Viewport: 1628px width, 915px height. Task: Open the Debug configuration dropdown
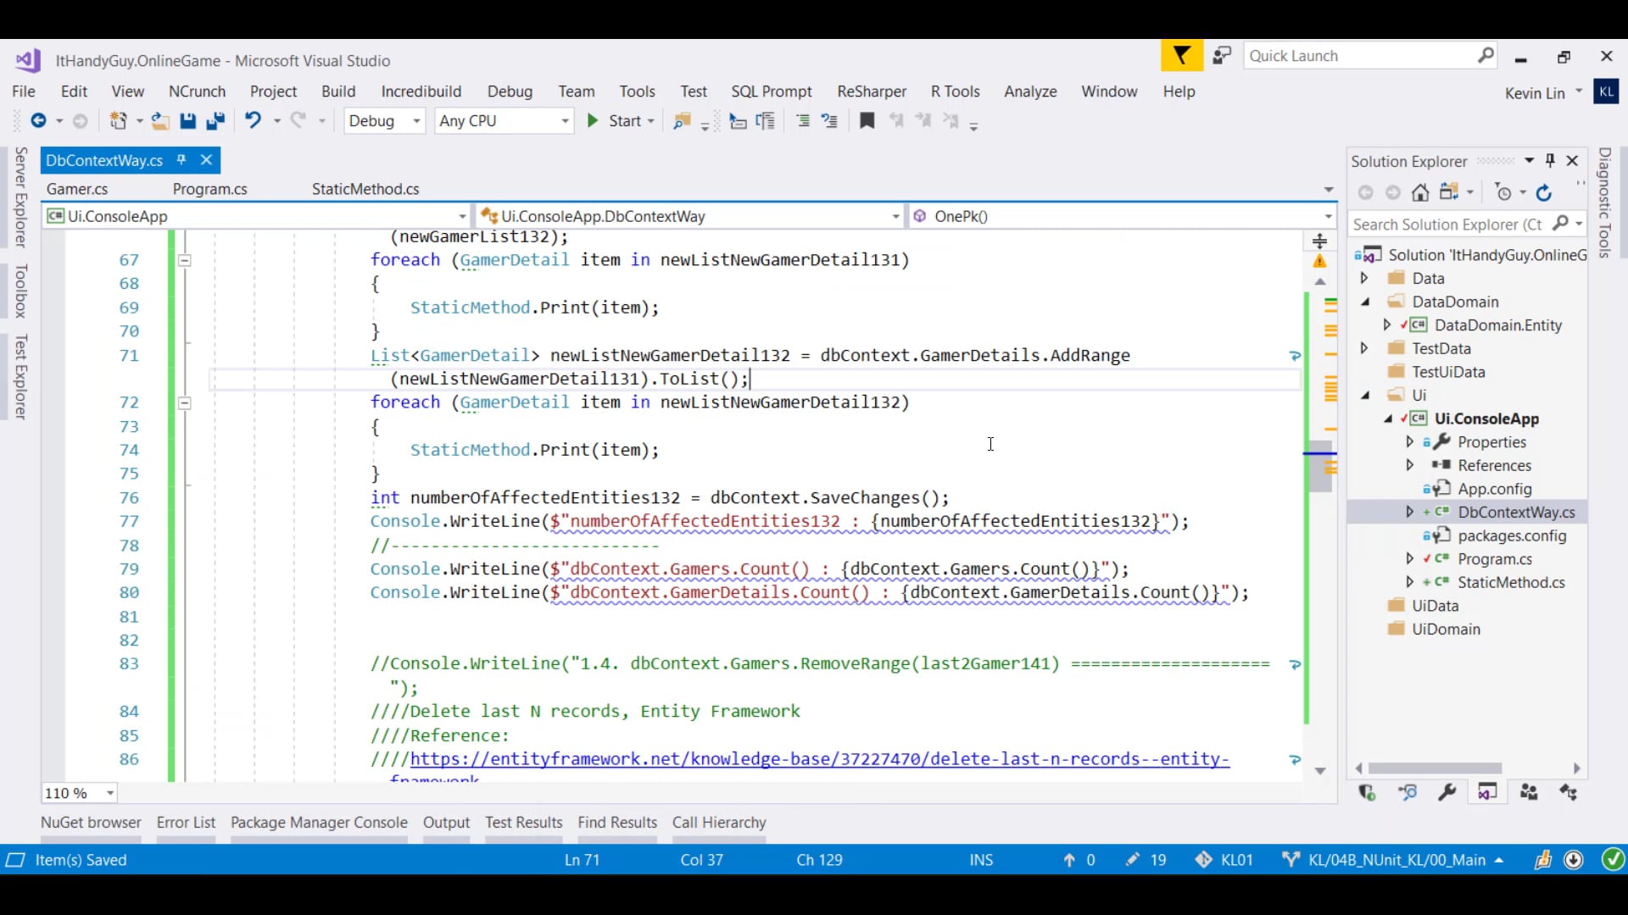pos(415,121)
